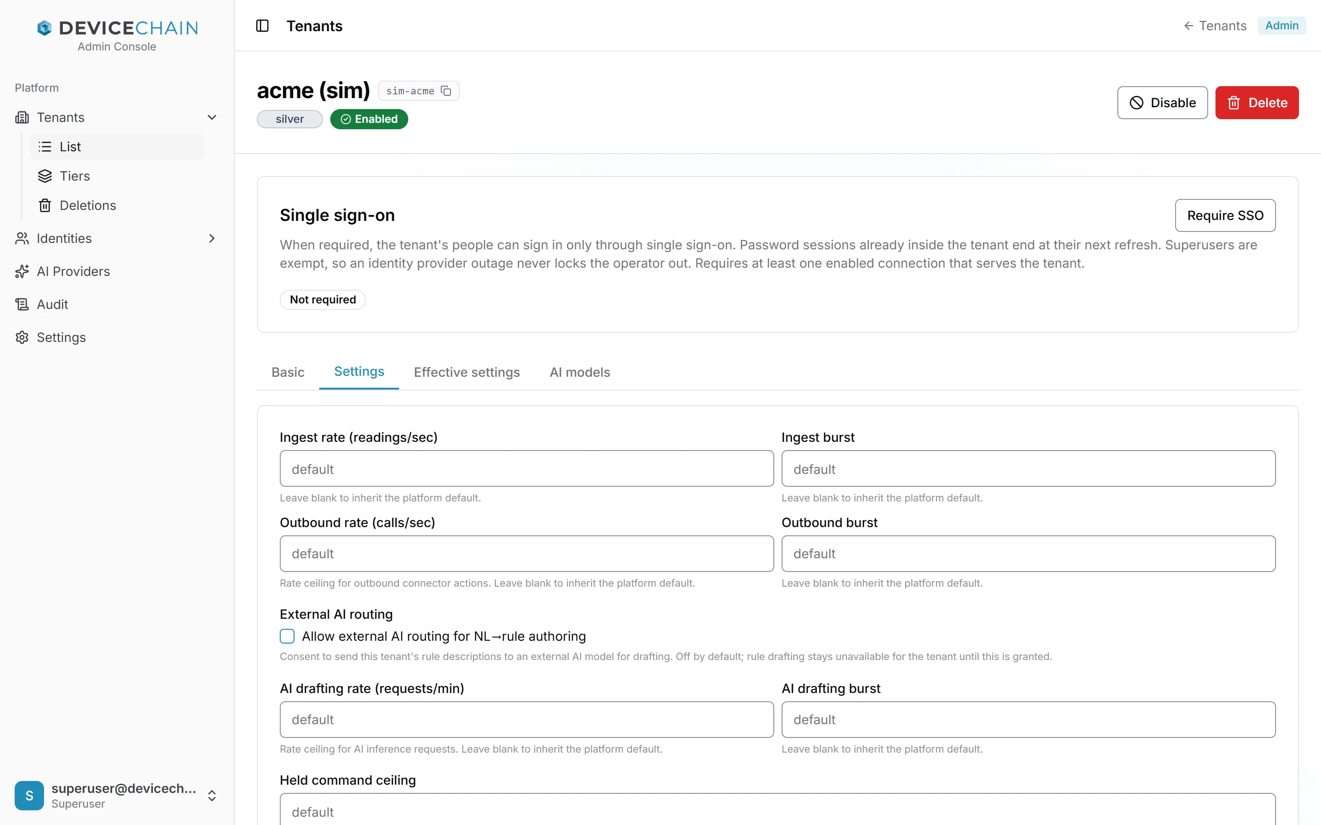Open Tenants section icon in sidebar

22,117
